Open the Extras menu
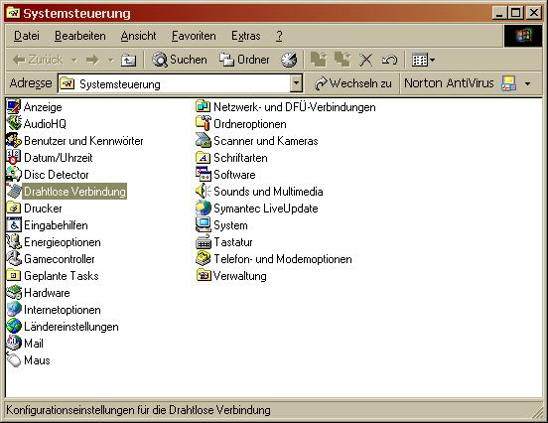Image resolution: width=548 pixels, height=423 pixels. tap(245, 36)
